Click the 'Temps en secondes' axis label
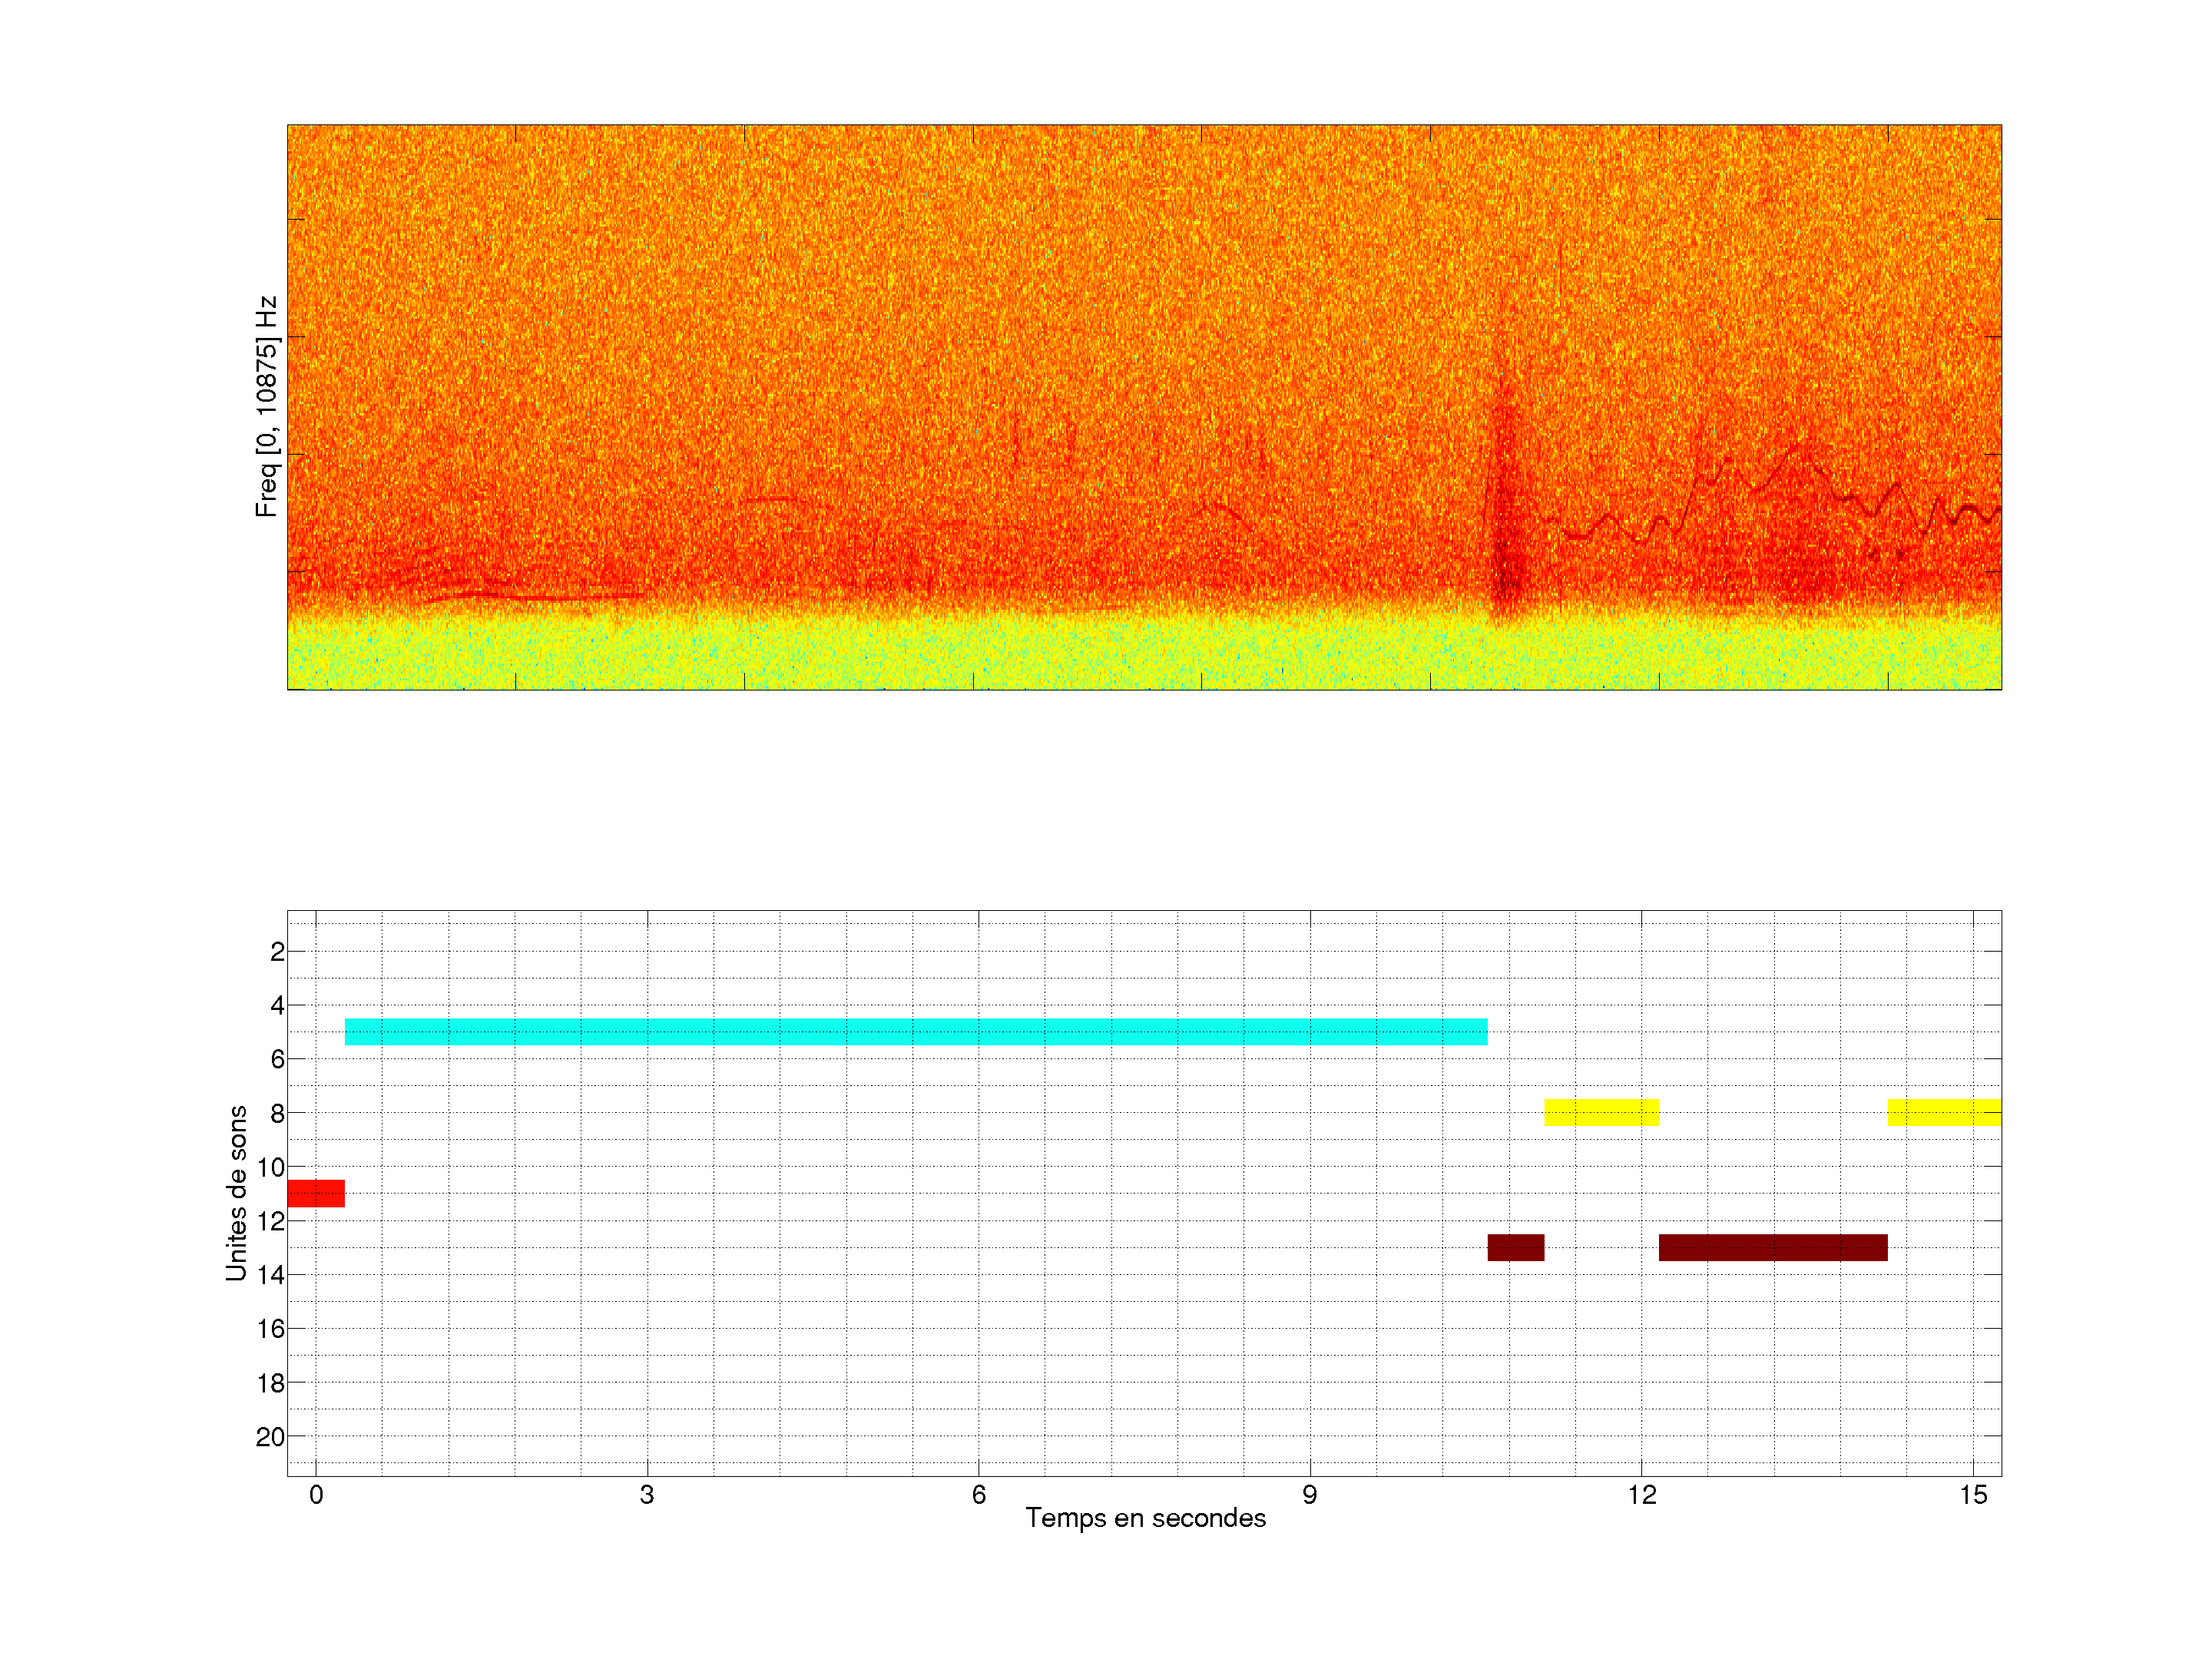This screenshot has width=2212, height=1659. pyautogui.click(x=1145, y=1518)
